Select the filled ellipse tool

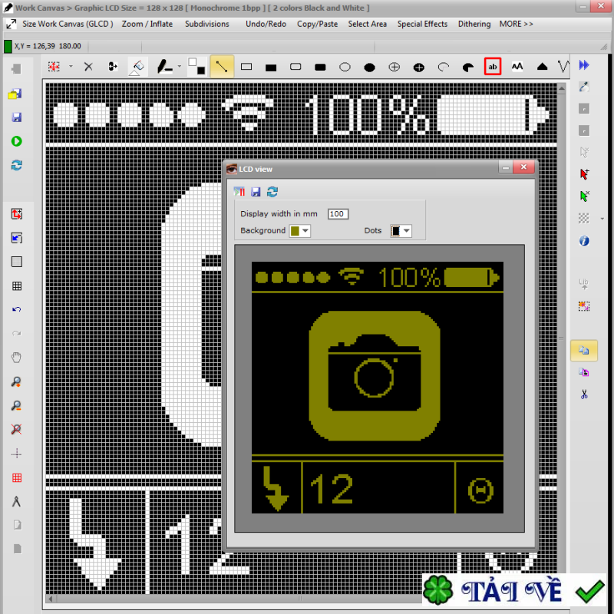tap(369, 67)
